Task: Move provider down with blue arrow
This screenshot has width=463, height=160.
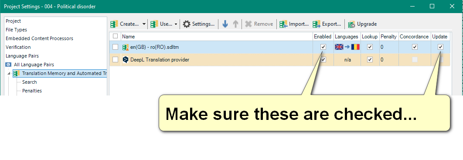Action: coord(225,24)
